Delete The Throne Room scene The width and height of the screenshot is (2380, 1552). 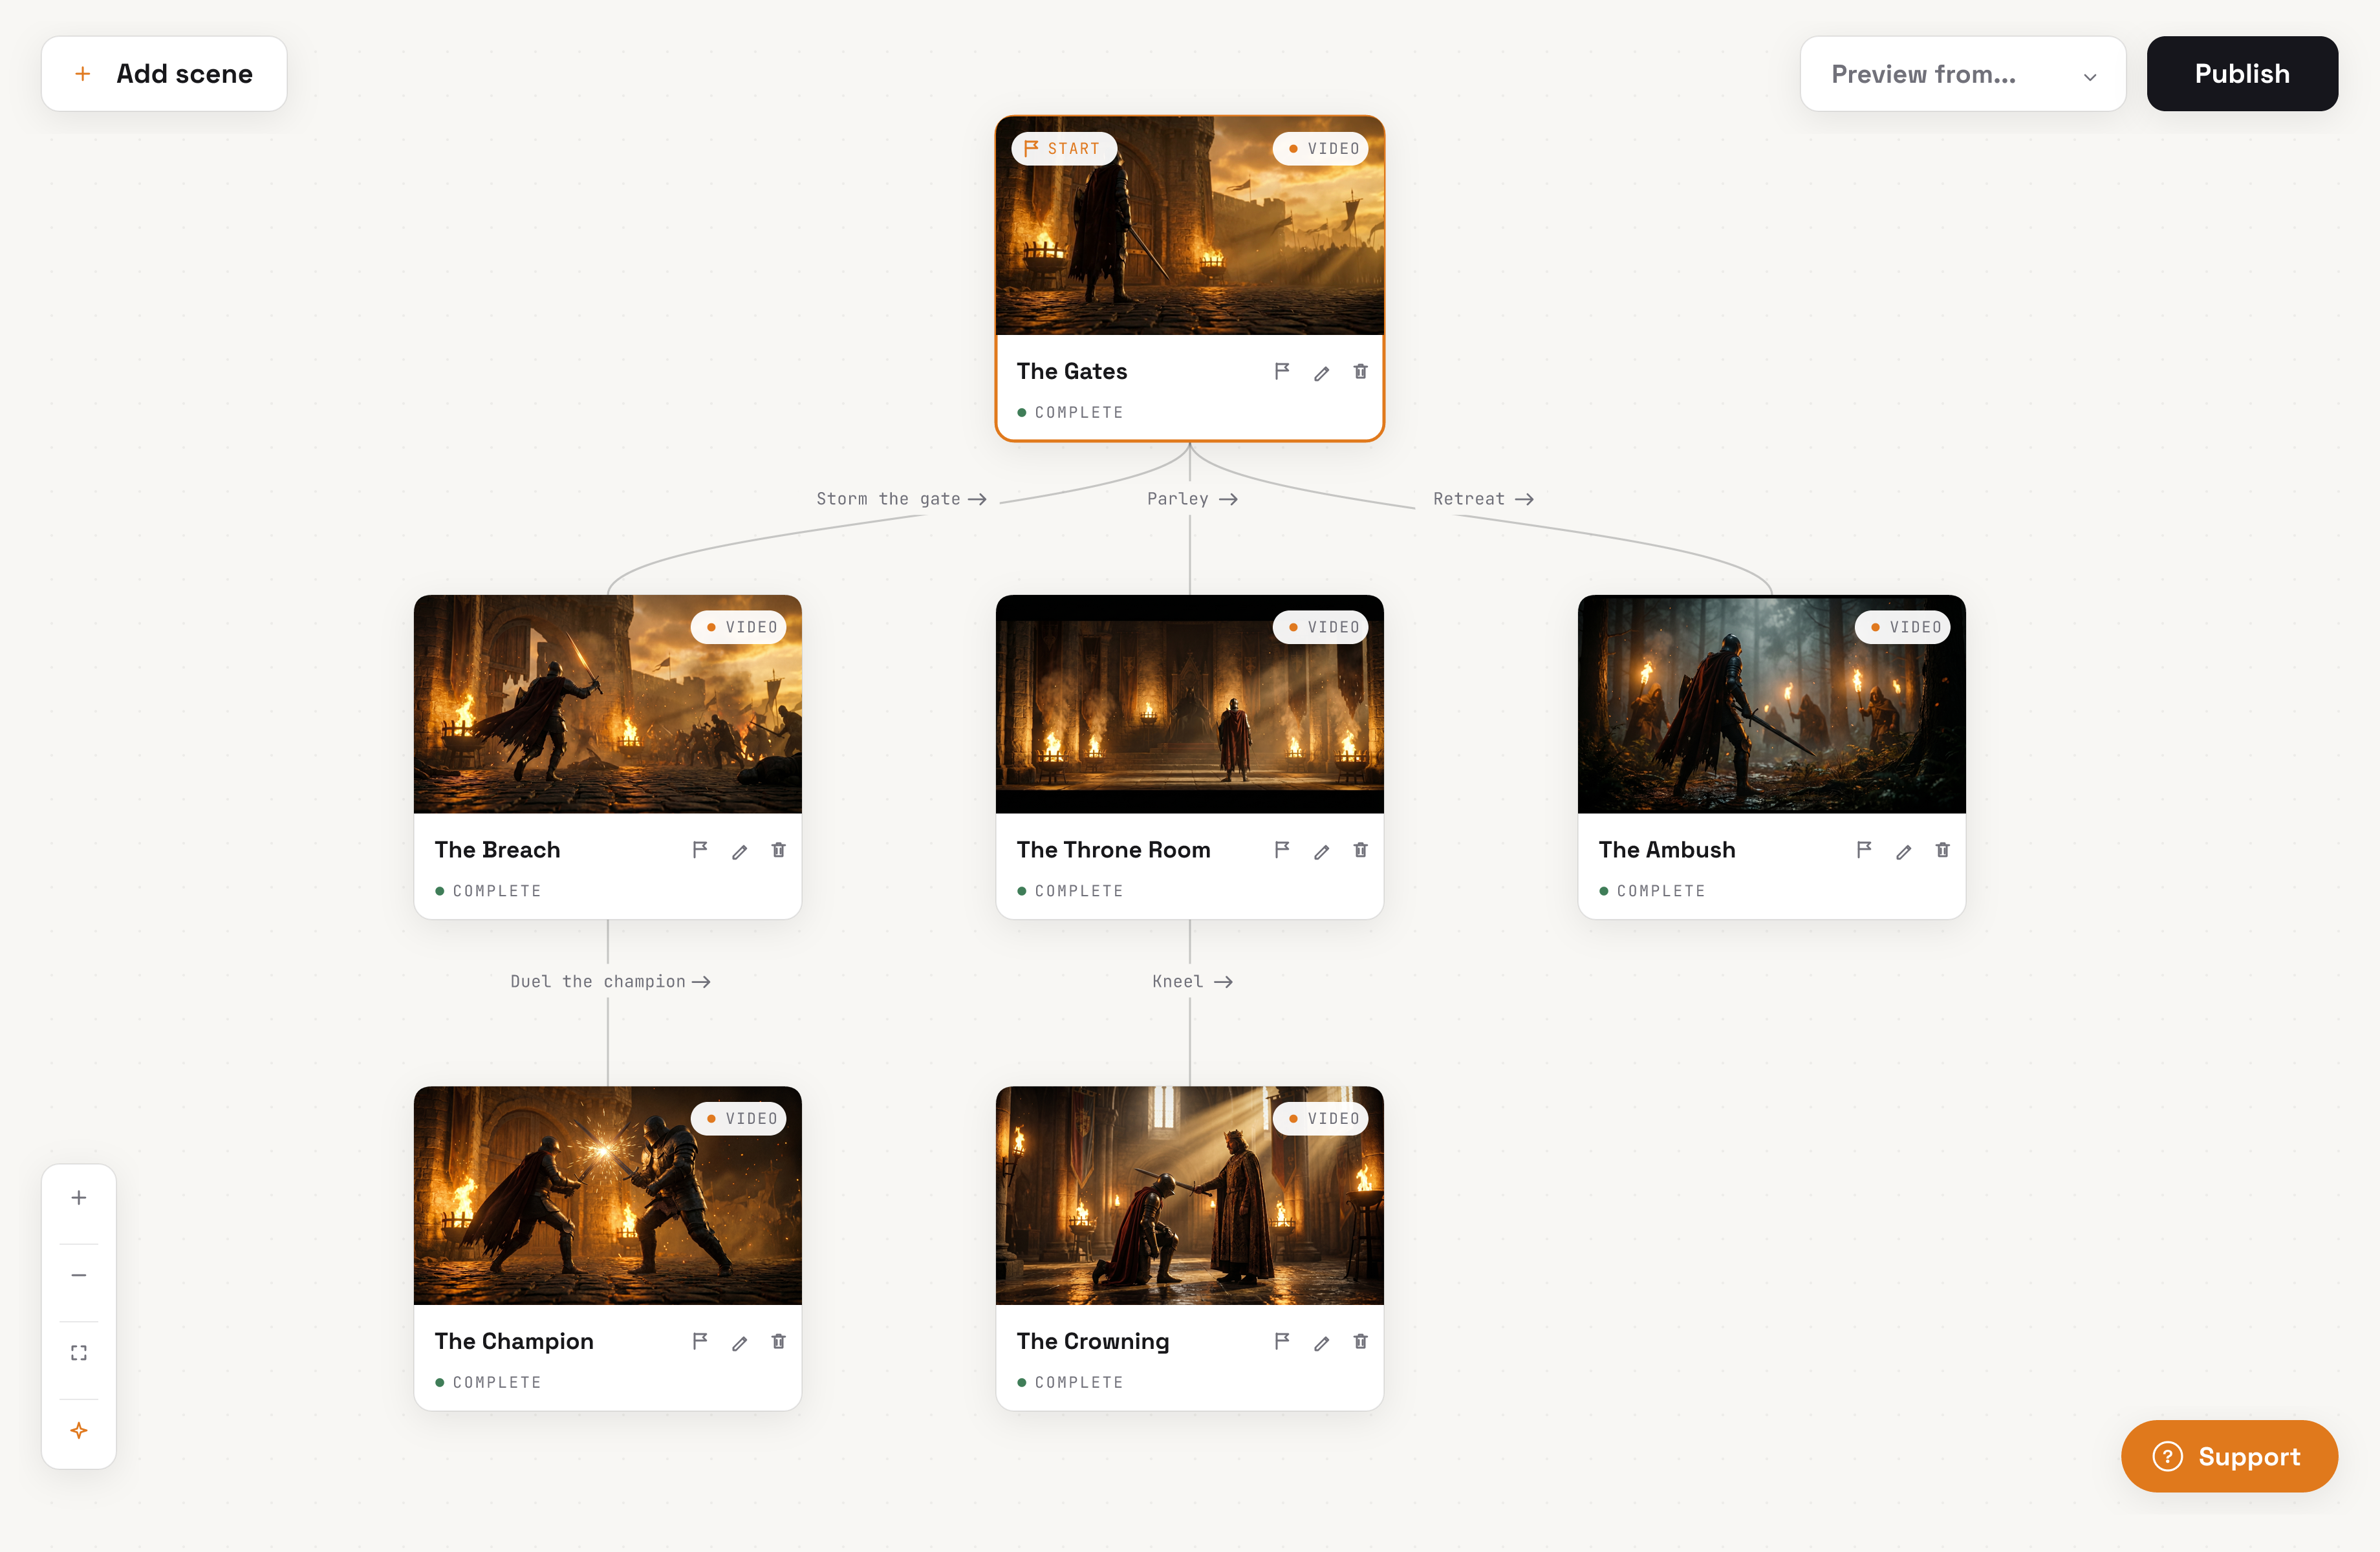click(1361, 850)
